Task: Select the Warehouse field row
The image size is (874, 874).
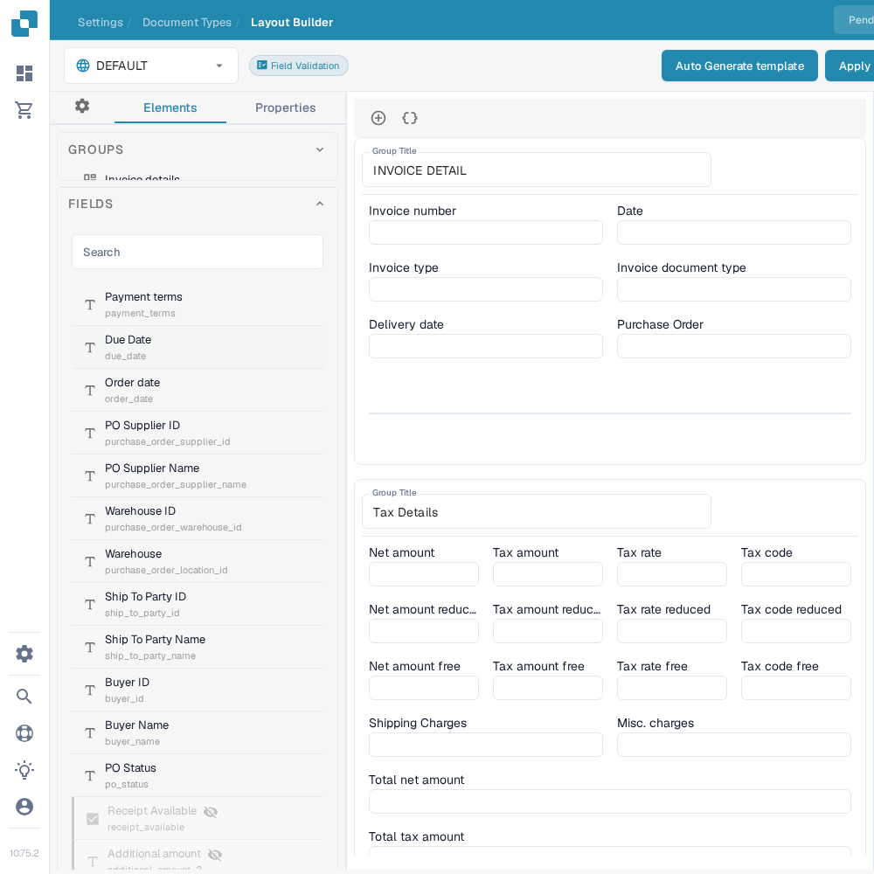Action: (198, 561)
